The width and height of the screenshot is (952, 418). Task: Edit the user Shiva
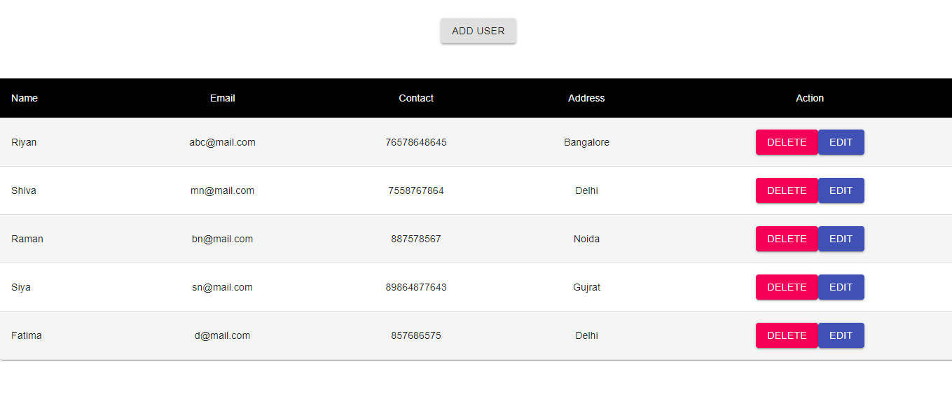coord(841,190)
